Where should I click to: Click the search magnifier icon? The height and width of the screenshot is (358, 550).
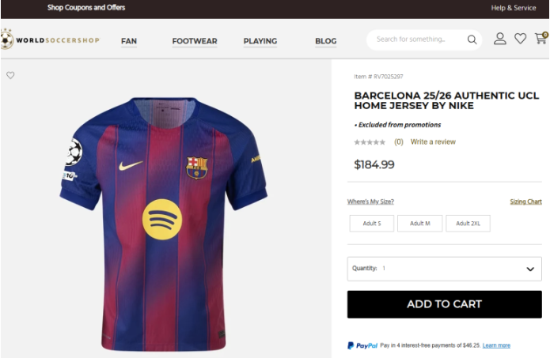[x=472, y=40]
